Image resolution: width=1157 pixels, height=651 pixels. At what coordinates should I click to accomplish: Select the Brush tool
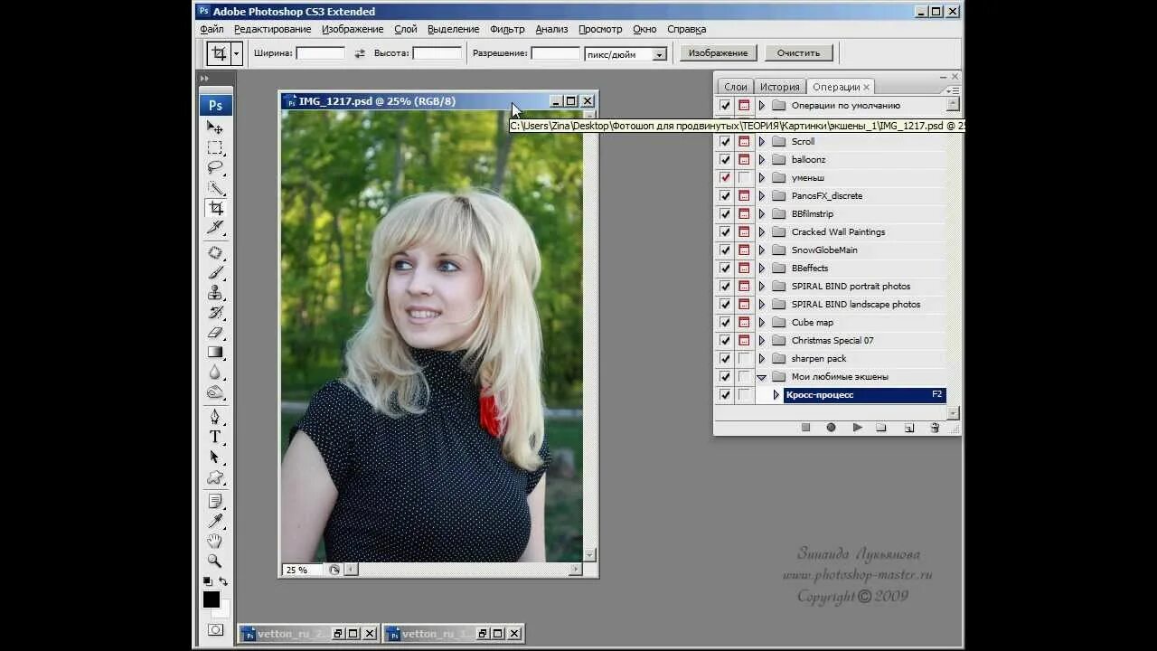(215, 273)
